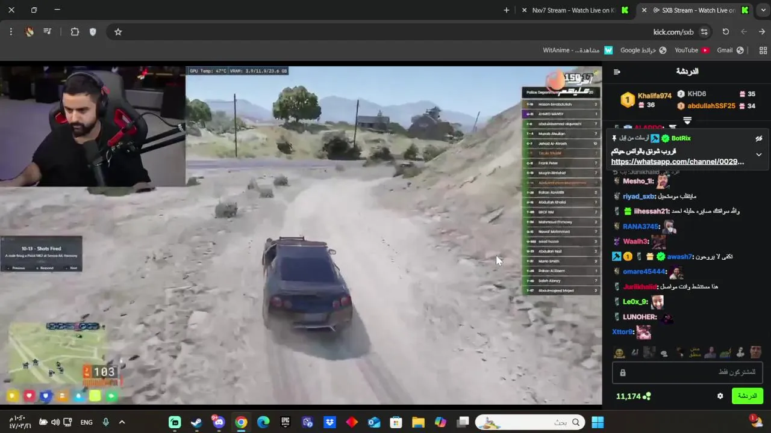The width and height of the screenshot is (771, 433).
Task: View site information icon beside kick.com/sxb
Action: (x=704, y=32)
